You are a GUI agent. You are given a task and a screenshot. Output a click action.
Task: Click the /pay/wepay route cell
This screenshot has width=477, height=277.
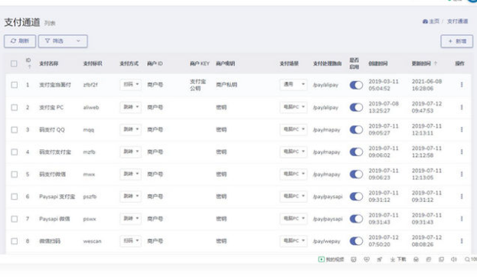click(326, 241)
